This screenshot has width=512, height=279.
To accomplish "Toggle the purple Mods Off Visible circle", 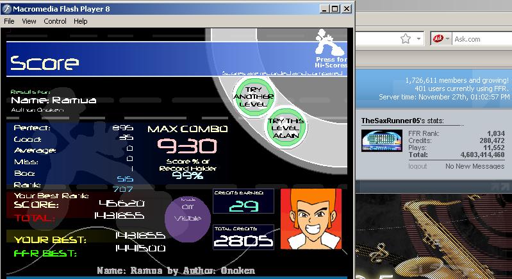I will pos(187,219).
